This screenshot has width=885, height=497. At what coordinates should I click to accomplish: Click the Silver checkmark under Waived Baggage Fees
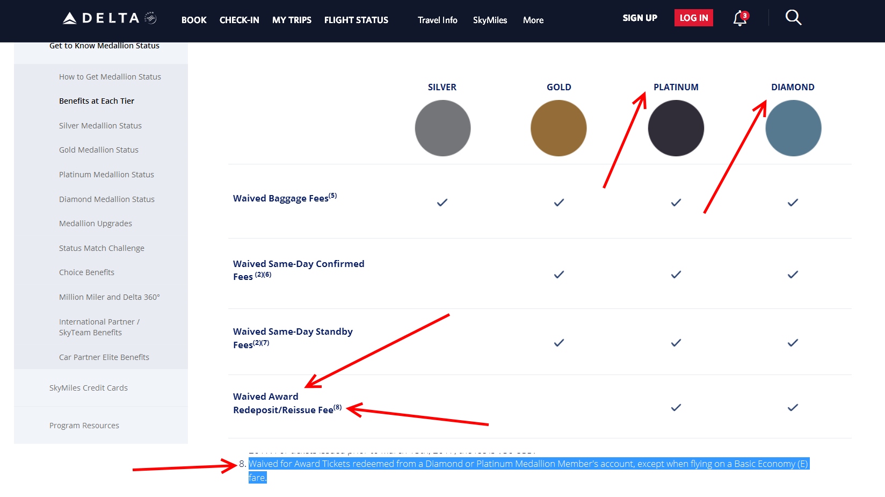441,203
